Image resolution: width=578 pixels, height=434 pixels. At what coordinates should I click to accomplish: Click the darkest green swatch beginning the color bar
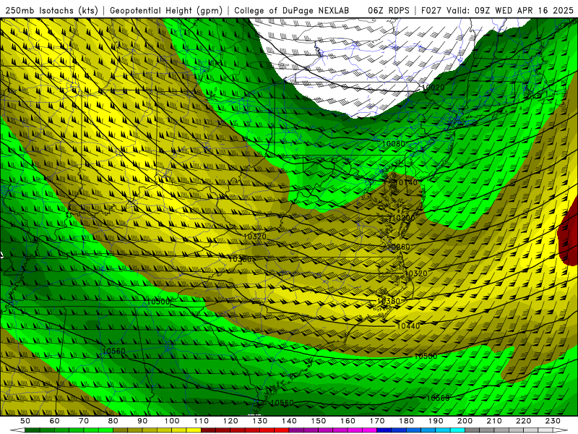pyautogui.click(x=33, y=430)
